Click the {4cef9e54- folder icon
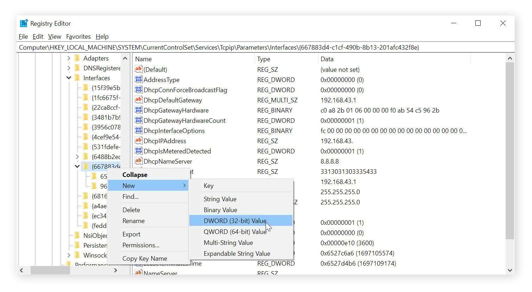 pos(86,137)
